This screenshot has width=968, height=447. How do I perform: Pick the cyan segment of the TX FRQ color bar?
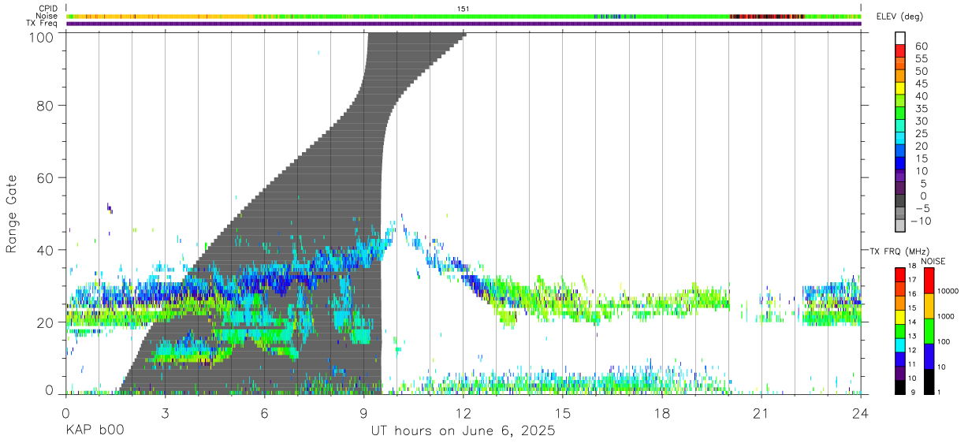pyautogui.click(x=900, y=345)
